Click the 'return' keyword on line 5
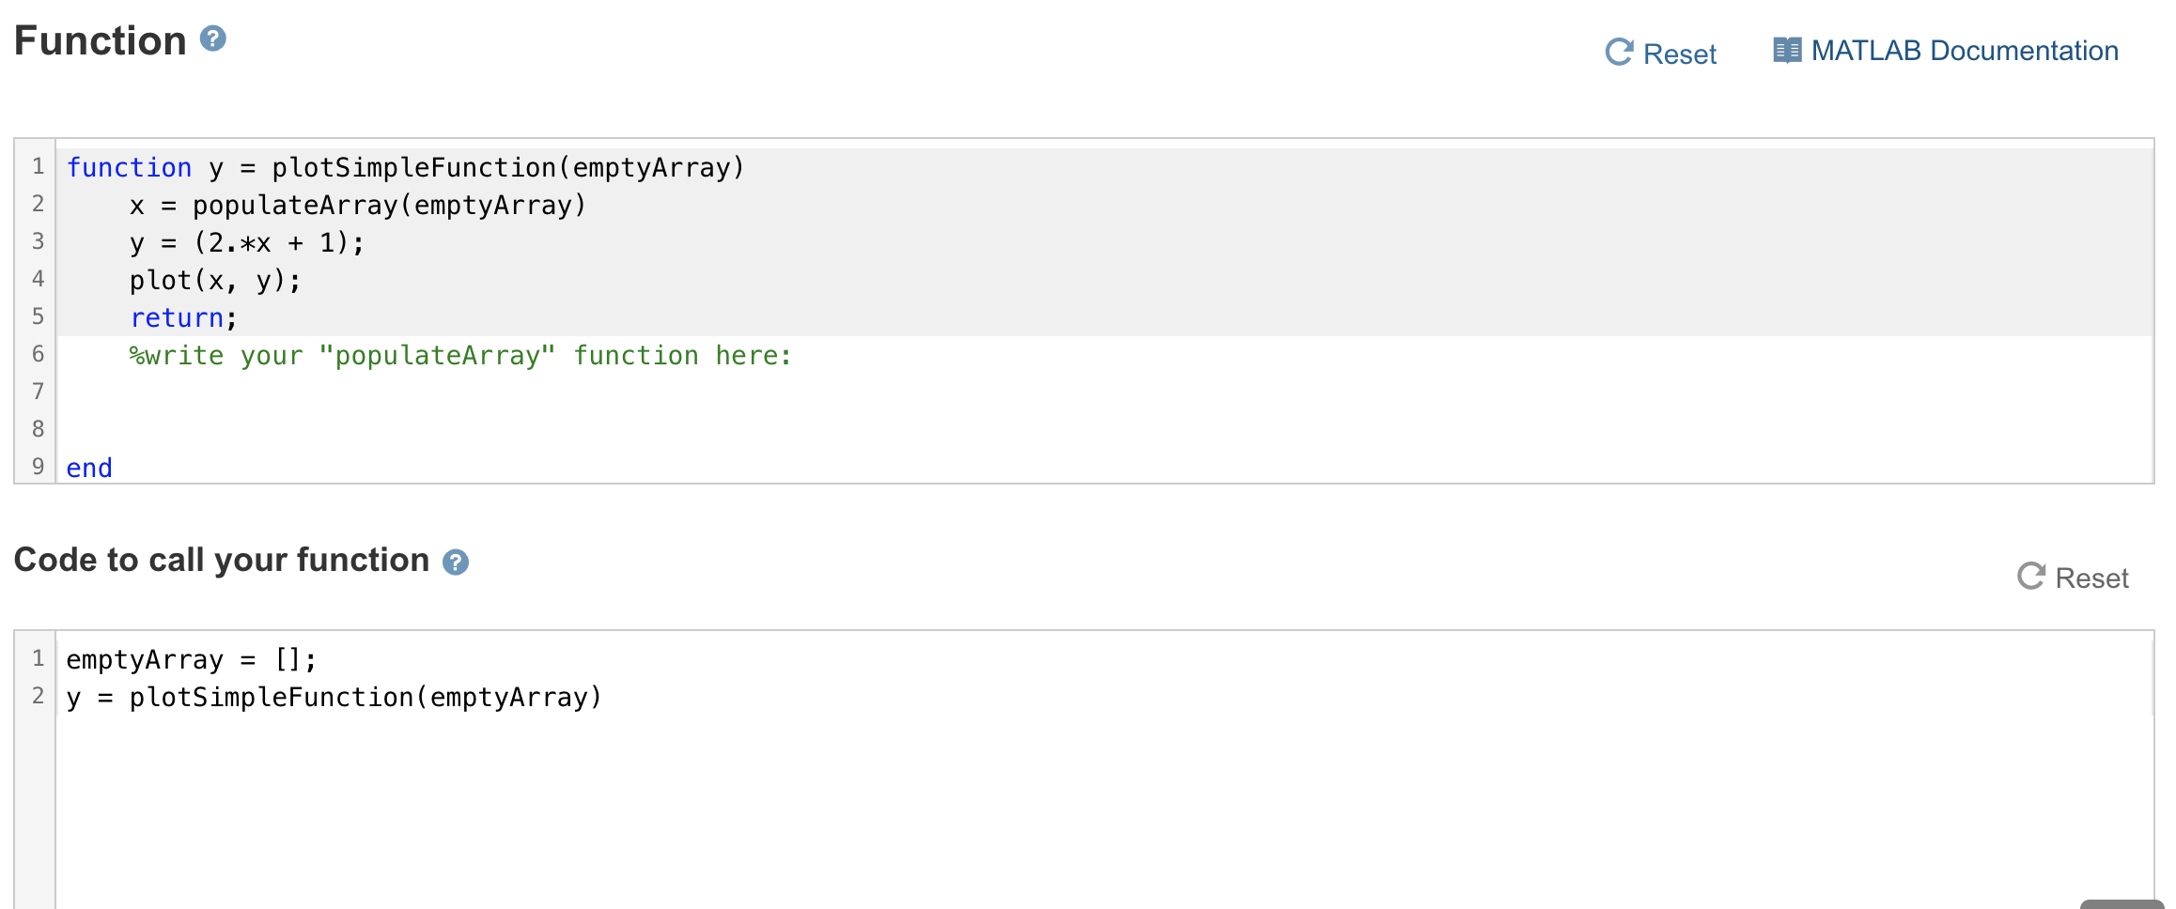The image size is (2176, 909). coord(177,317)
